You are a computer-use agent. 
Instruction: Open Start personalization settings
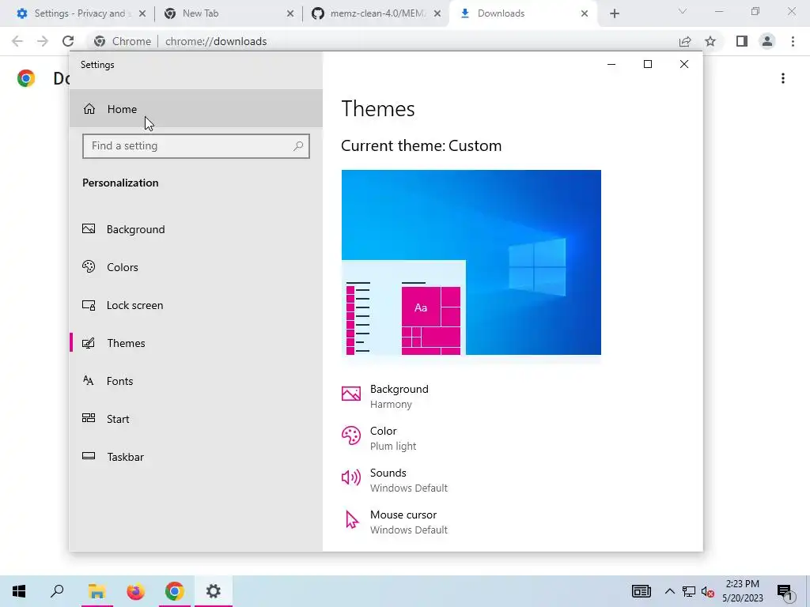click(x=196, y=419)
